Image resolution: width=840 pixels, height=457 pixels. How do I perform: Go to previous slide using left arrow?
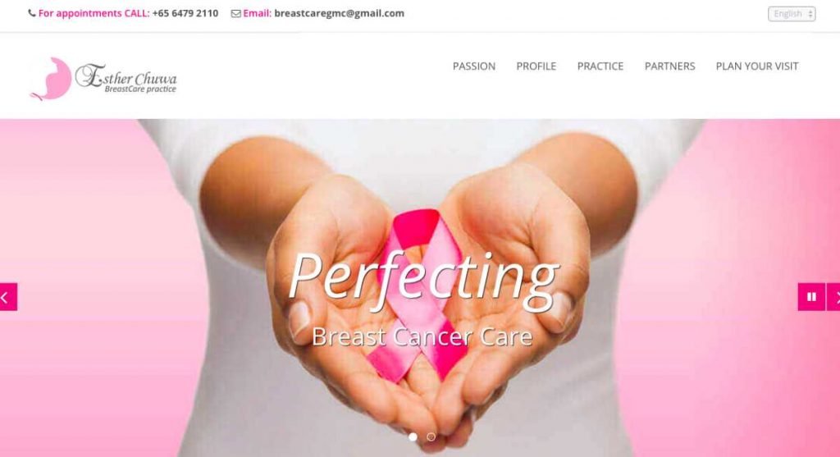point(7,297)
